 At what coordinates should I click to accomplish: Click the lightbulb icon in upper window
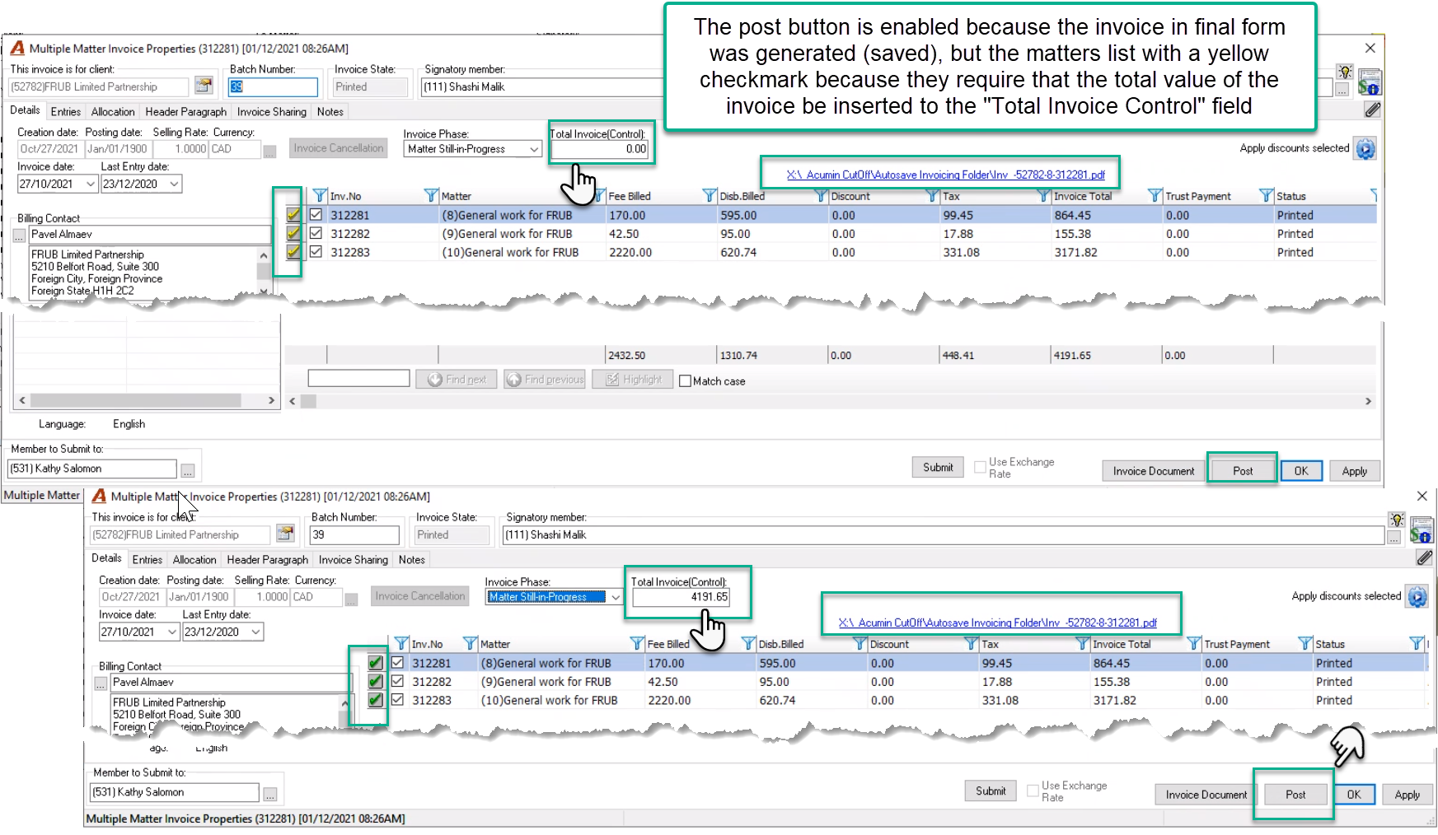(1345, 72)
